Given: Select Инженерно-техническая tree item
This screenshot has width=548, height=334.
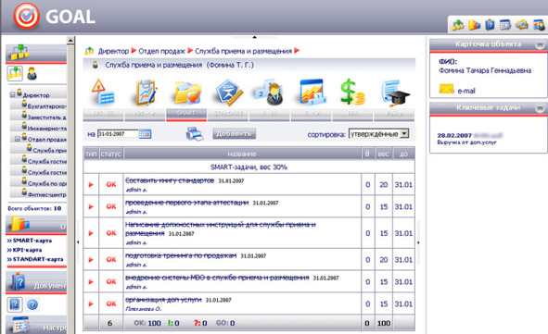Looking at the screenshot, I should 47,129.
